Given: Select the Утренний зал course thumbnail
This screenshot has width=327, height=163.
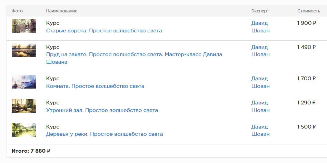Looking at the screenshot, I should [x=24, y=106].
